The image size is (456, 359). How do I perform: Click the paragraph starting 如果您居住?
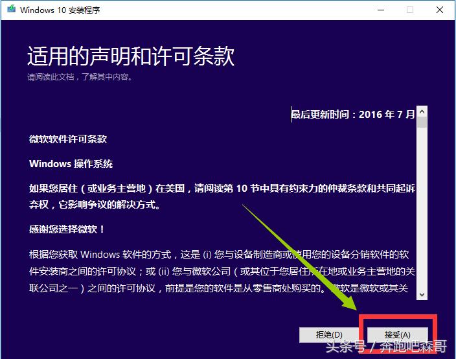coord(222,196)
